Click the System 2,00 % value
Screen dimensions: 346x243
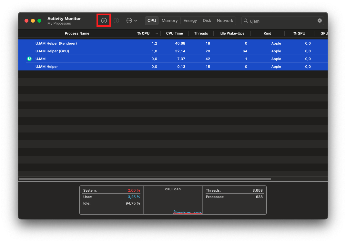pyautogui.click(x=134, y=190)
